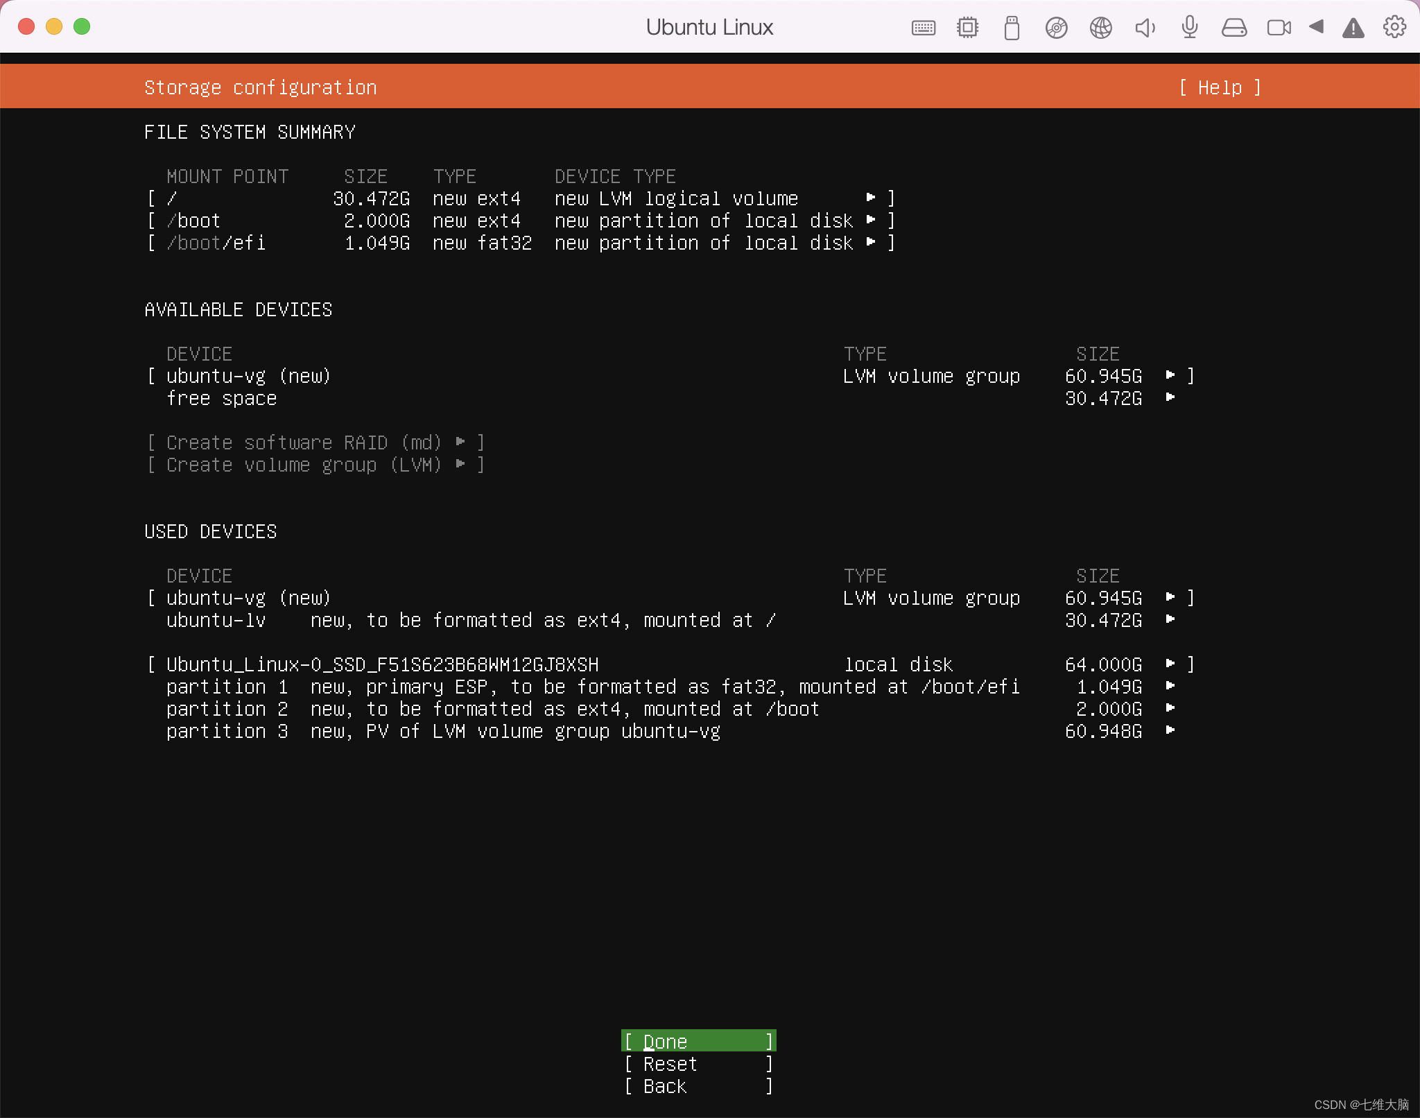Open Help in the installer header
Viewport: 1420px width, 1118px height.
[x=1220, y=87]
